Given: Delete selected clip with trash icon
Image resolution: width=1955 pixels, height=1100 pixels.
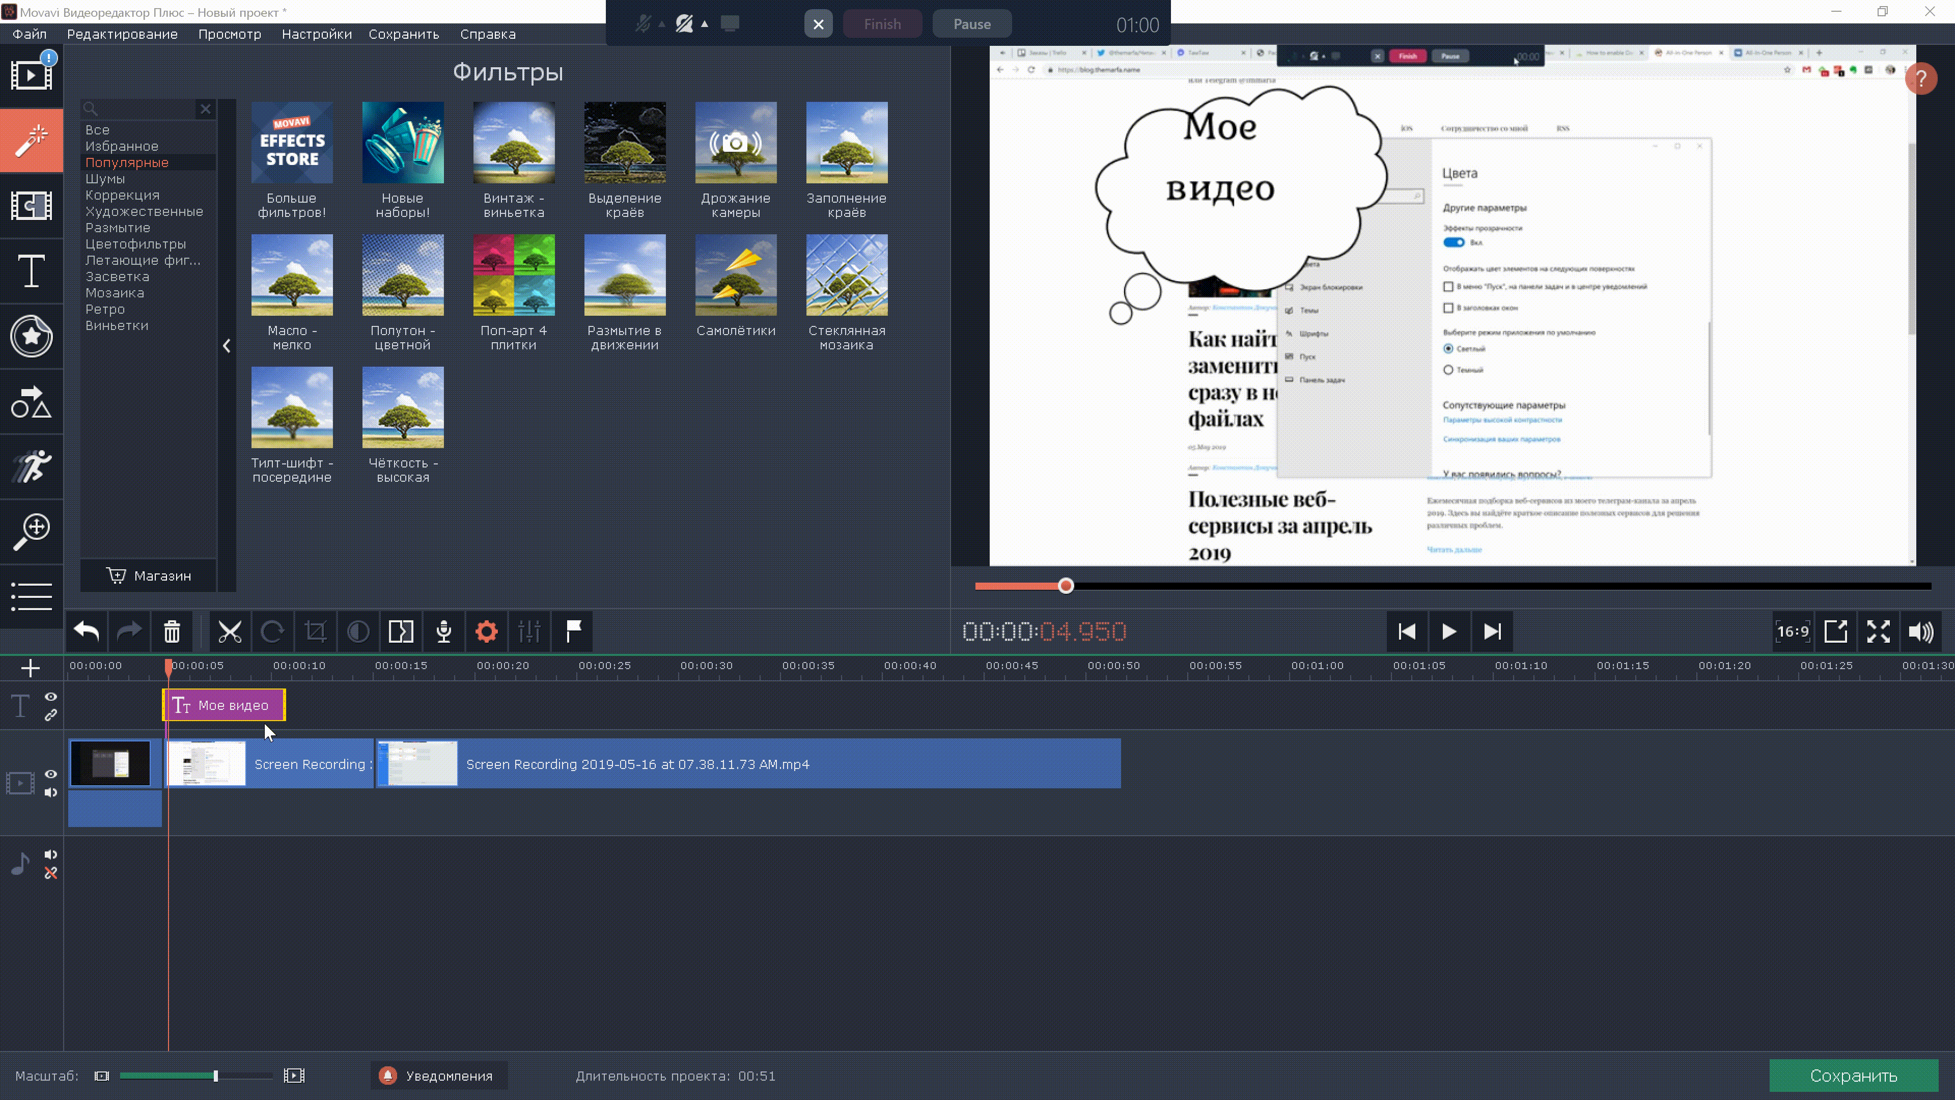Looking at the screenshot, I should pos(172,631).
